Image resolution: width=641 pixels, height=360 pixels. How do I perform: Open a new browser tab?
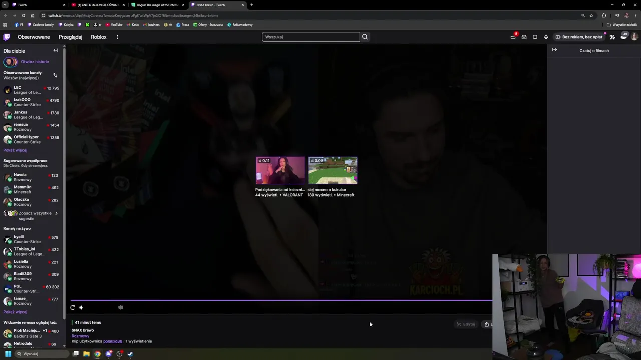[x=251, y=5]
